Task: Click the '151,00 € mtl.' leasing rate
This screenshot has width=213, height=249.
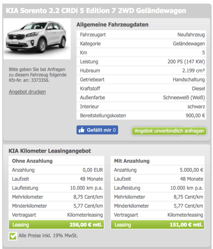Action: click(x=186, y=225)
